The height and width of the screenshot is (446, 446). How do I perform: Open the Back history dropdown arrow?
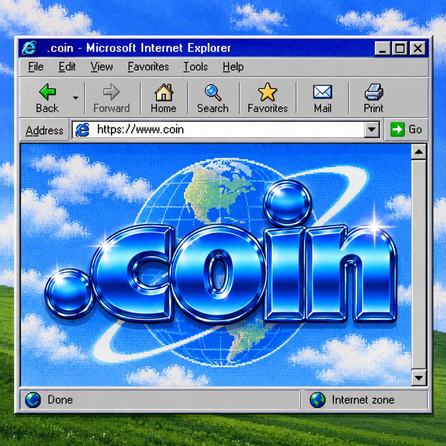(76, 98)
